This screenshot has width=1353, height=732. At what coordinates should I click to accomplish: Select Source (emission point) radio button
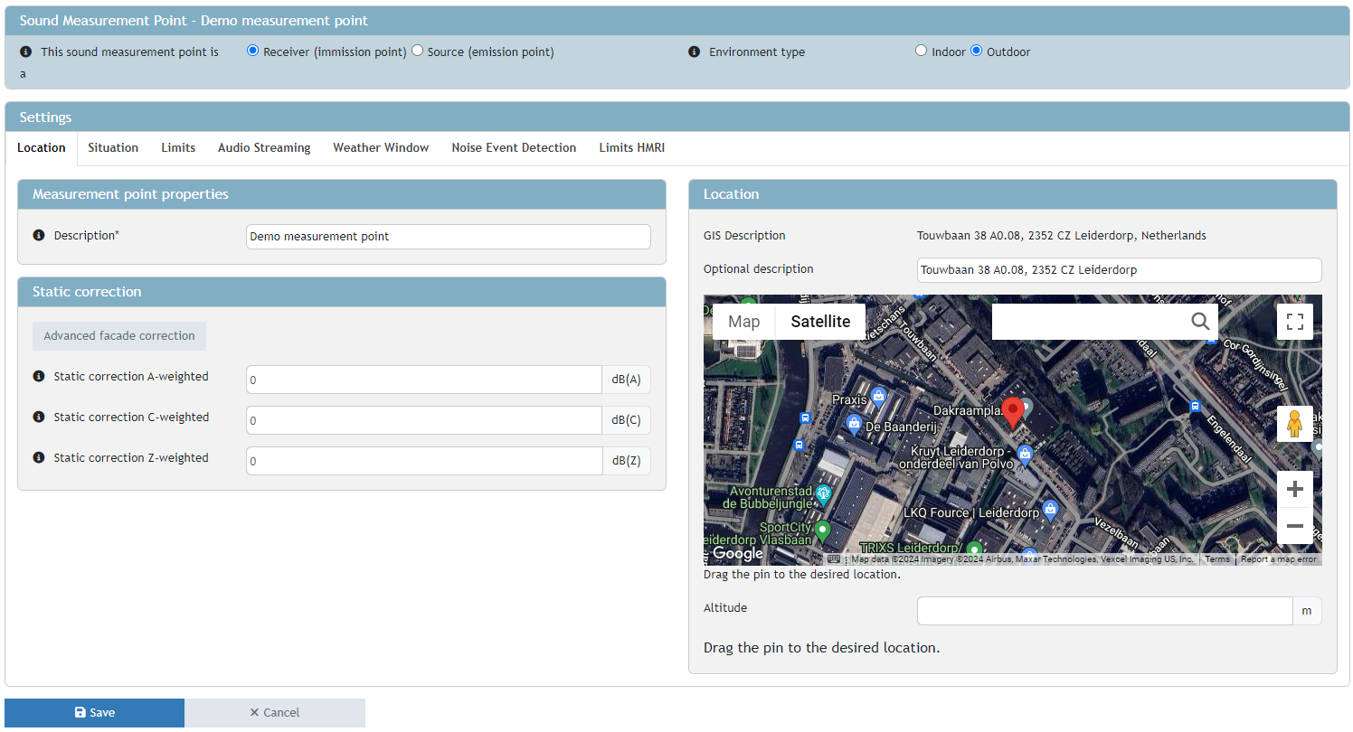click(x=417, y=52)
